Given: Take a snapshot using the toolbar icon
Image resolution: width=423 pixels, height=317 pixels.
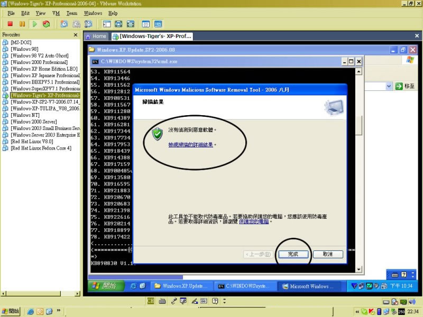Looking at the screenshot, I should pyautogui.click(x=64, y=24).
